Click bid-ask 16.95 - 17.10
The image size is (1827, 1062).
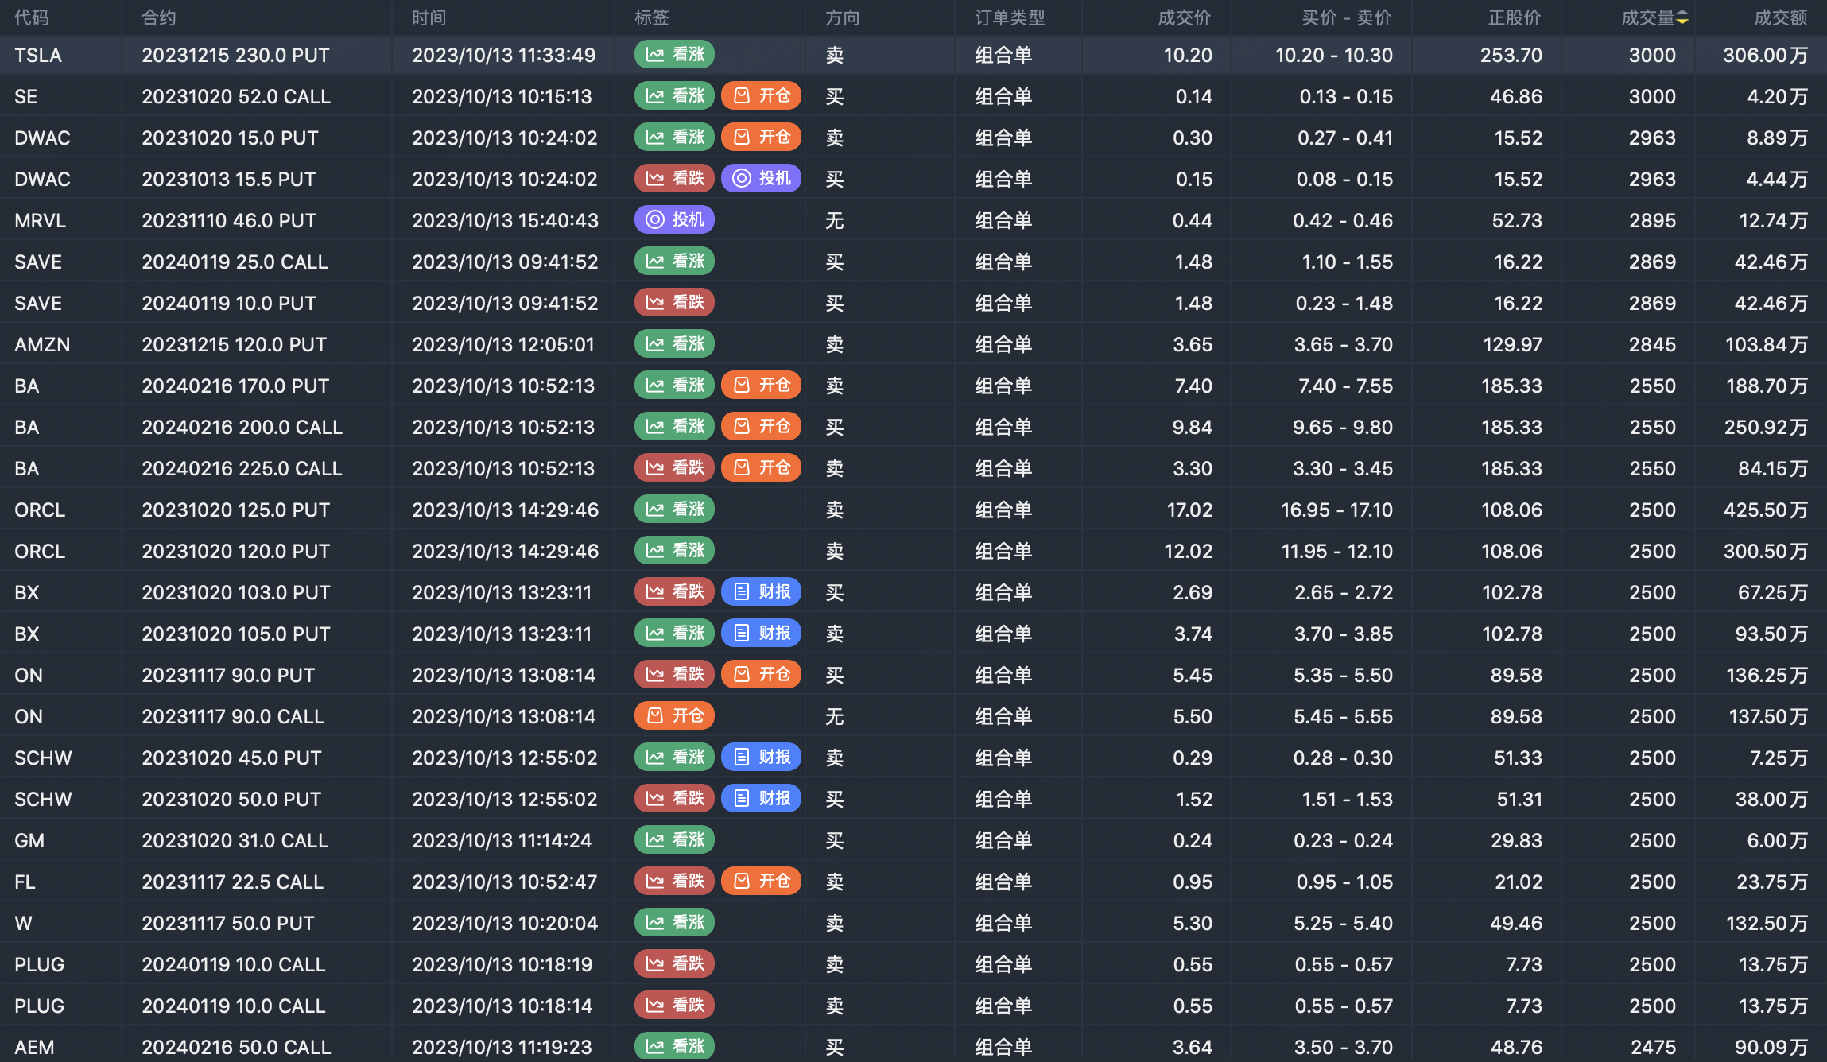(1337, 510)
